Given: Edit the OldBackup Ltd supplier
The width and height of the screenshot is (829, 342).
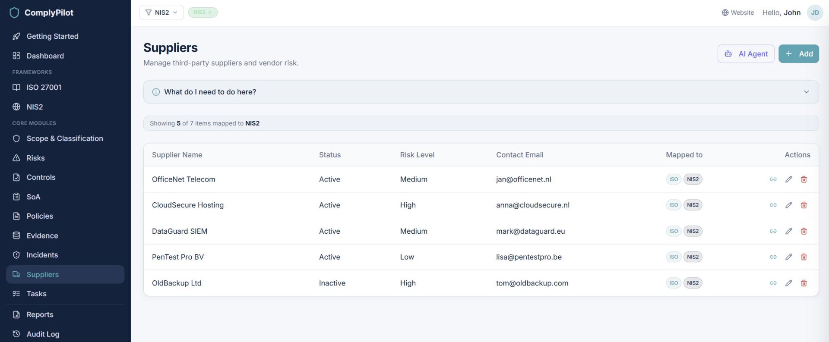Looking at the screenshot, I should point(788,283).
